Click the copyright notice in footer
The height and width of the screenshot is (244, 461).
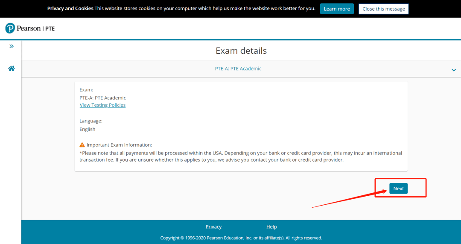click(x=241, y=238)
